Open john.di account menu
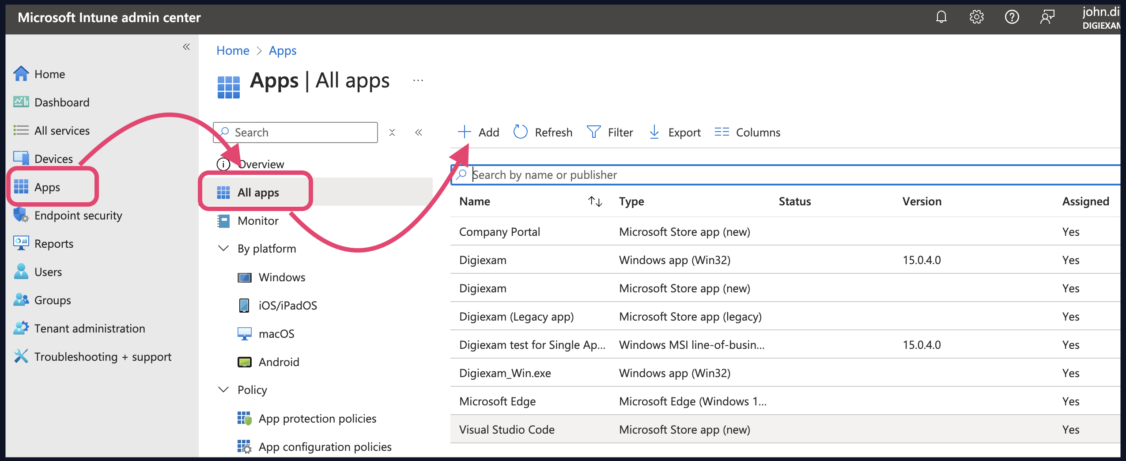The width and height of the screenshot is (1126, 461). 1100,18
